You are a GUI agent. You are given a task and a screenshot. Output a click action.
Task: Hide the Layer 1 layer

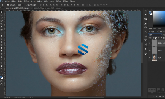click(150, 50)
